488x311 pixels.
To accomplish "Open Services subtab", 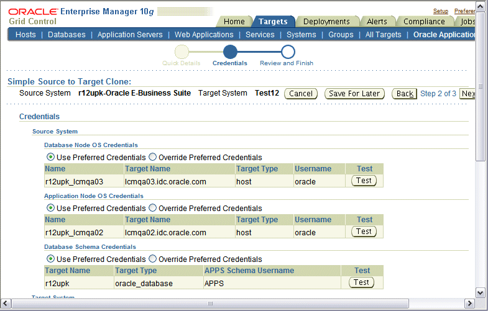I will [x=260, y=35].
